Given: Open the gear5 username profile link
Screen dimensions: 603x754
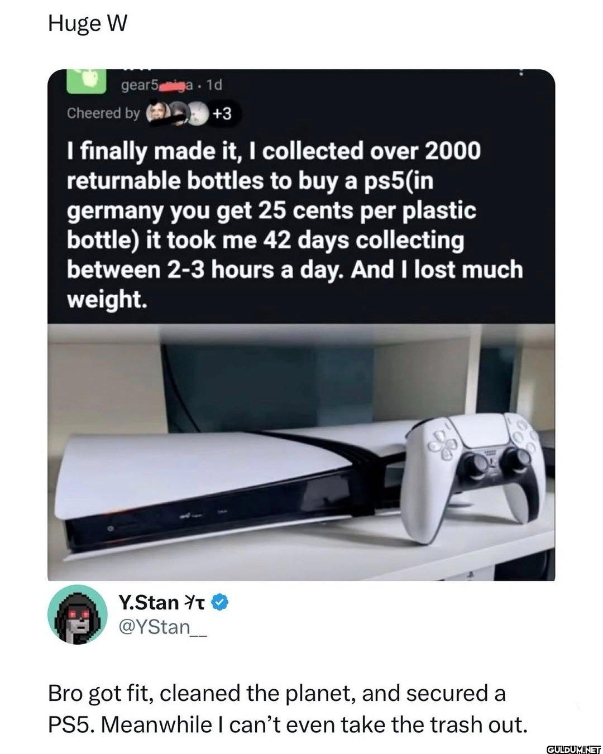Looking at the screenshot, I should [157, 85].
